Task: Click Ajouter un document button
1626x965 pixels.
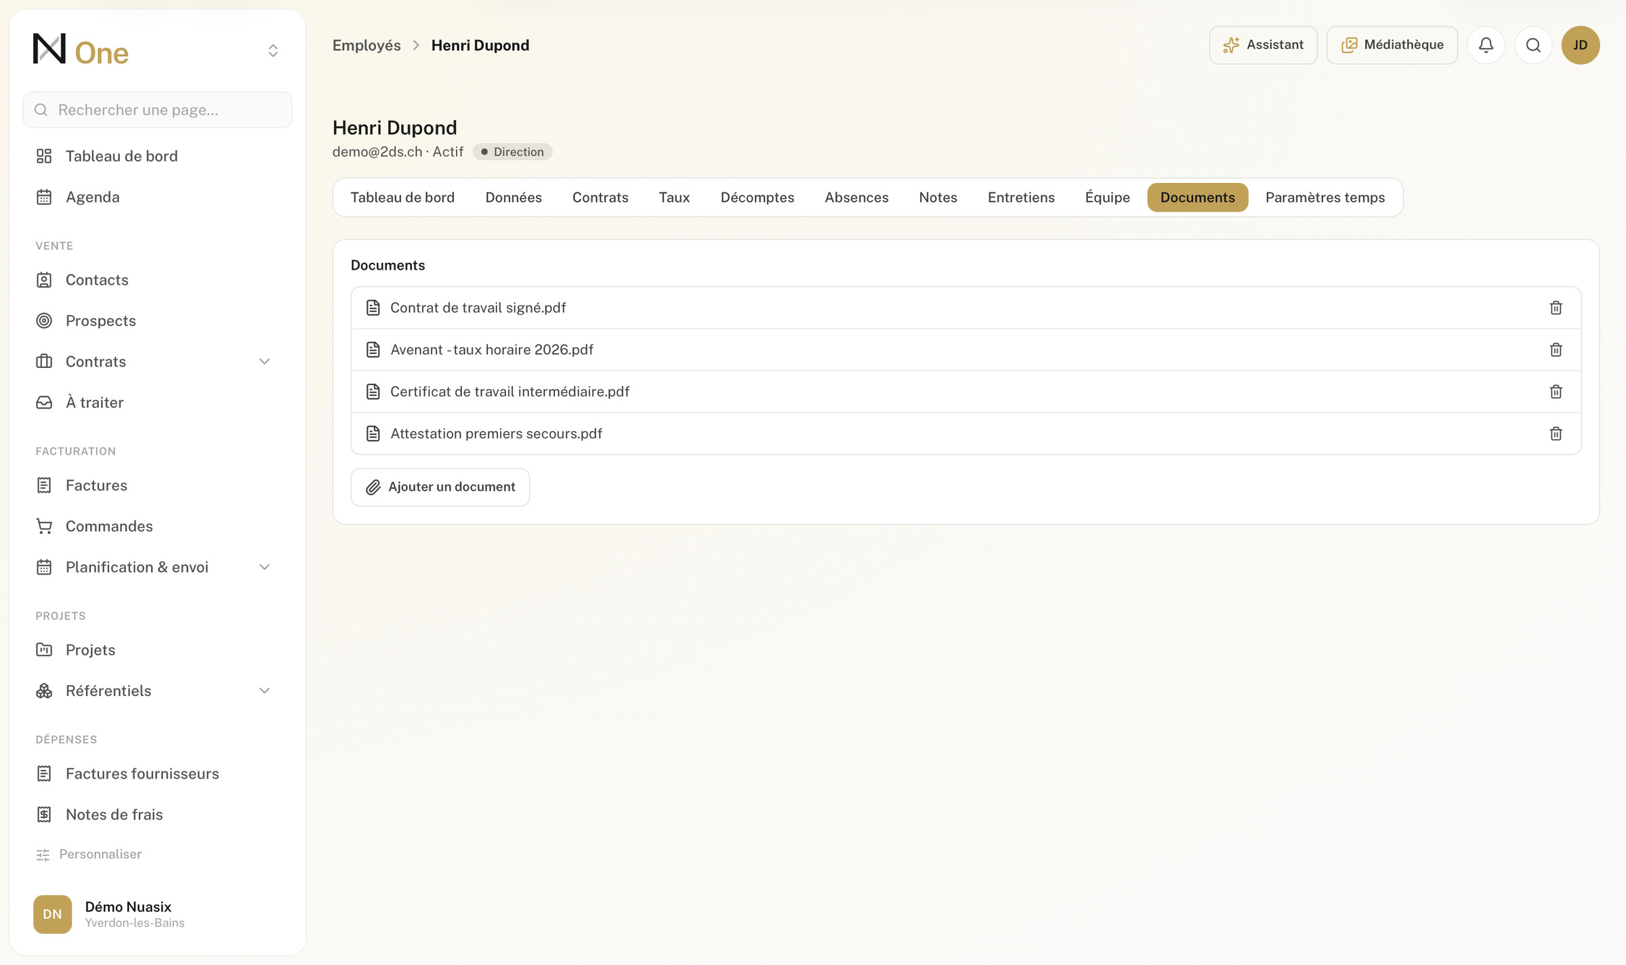Action: 440,487
